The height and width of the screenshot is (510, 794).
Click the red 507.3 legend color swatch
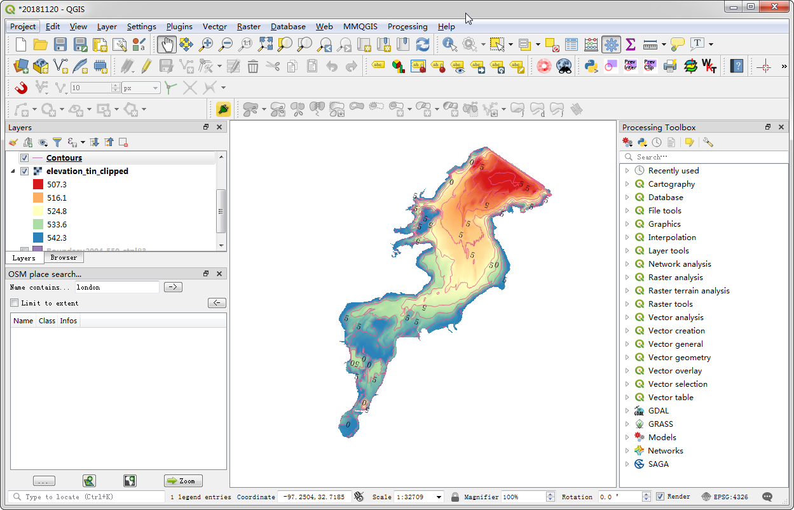pyautogui.click(x=38, y=184)
